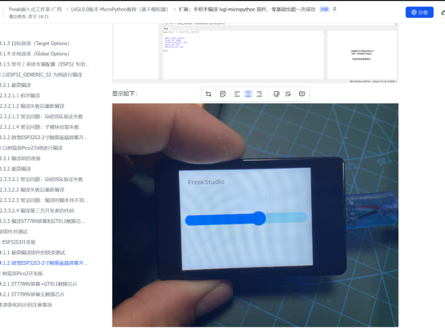Click the text wrap icon in image toolbar
Image resolution: width=445 pixels, height=329 pixels.
coord(288,94)
